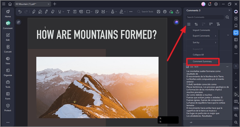Image resolution: width=240 pixels, height=127 pixels.
Task: Open Sort by submenu
Action: pos(202,43)
